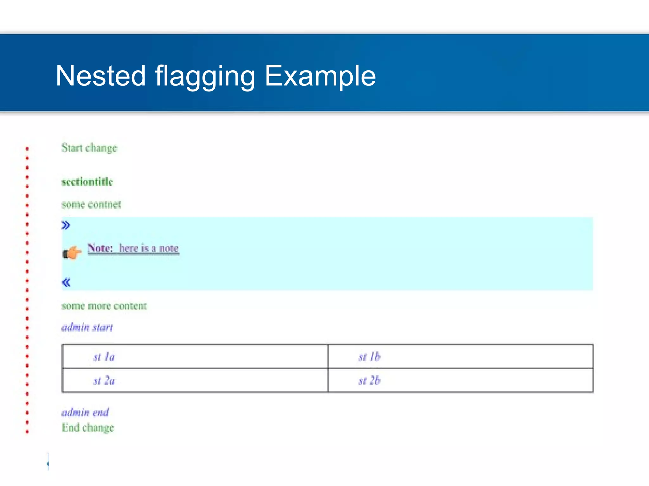This screenshot has width=649, height=486.
Task: Select the bold 'sectiontitle' heading
Action: (x=87, y=182)
